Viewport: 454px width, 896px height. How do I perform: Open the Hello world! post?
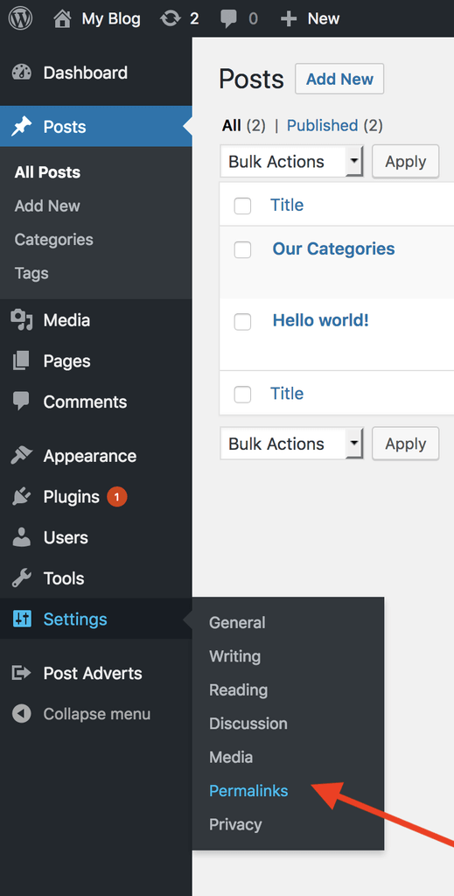321,320
